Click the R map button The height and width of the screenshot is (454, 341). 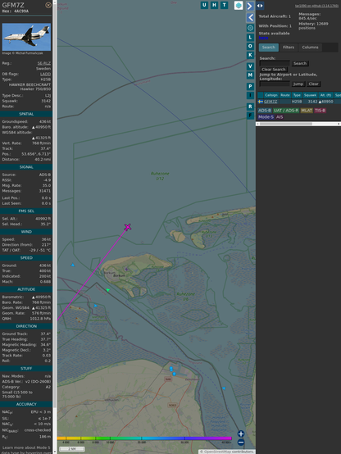click(250, 107)
